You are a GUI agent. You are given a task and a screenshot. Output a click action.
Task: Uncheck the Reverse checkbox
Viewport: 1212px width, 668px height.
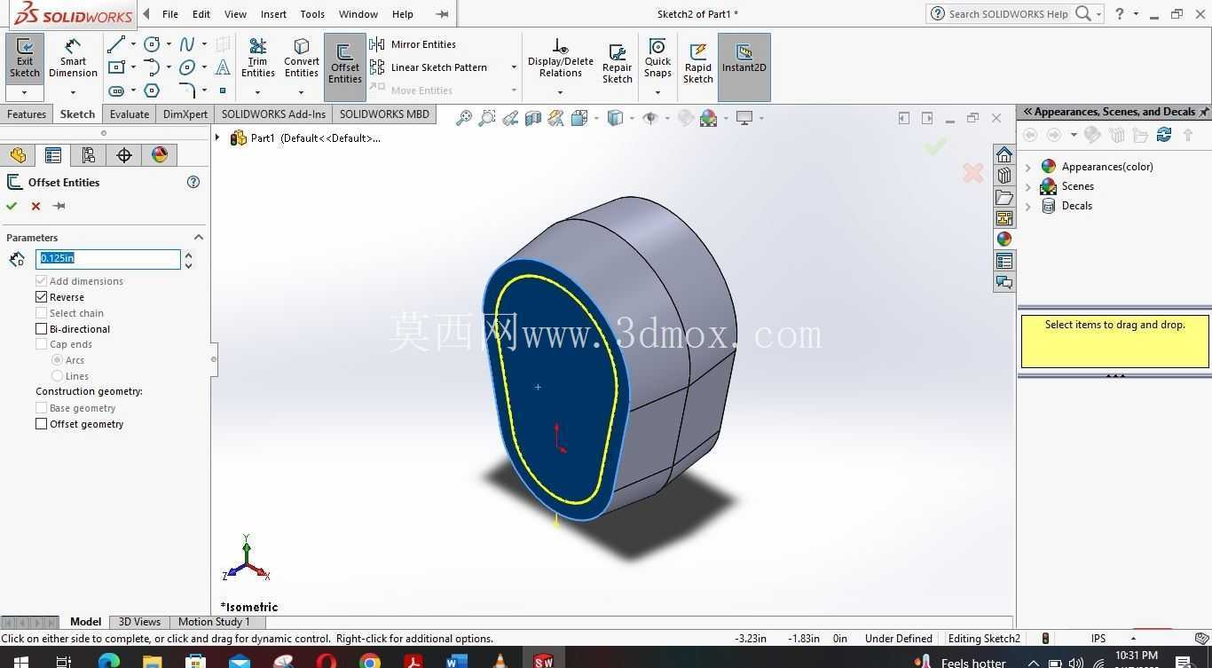pyautogui.click(x=41, y=297)
